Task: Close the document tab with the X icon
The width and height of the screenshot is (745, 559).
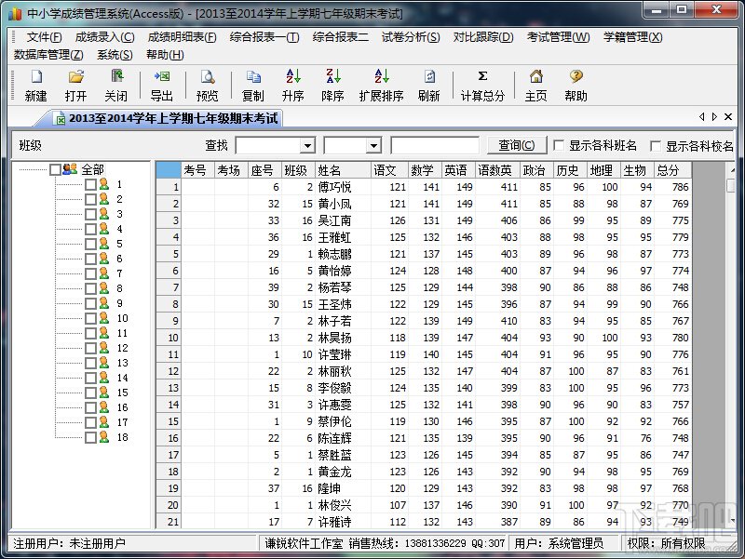Action: click(x=728, y=117)
